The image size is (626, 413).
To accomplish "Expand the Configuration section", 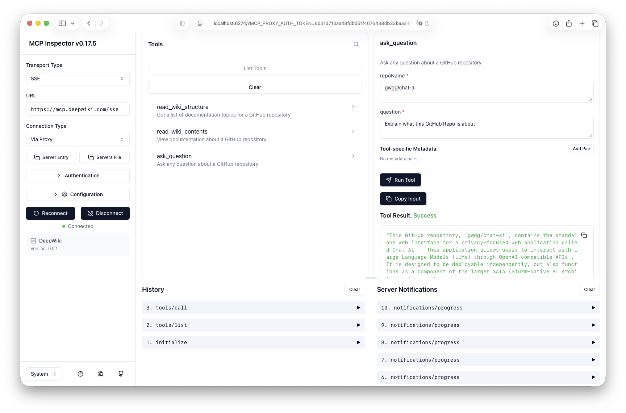I will click(x=78, y=194).
